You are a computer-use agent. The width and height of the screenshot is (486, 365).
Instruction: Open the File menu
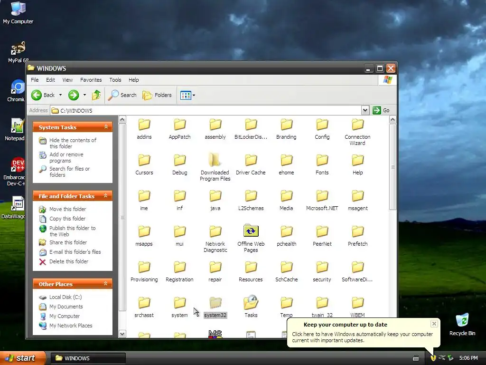point(35,80)
